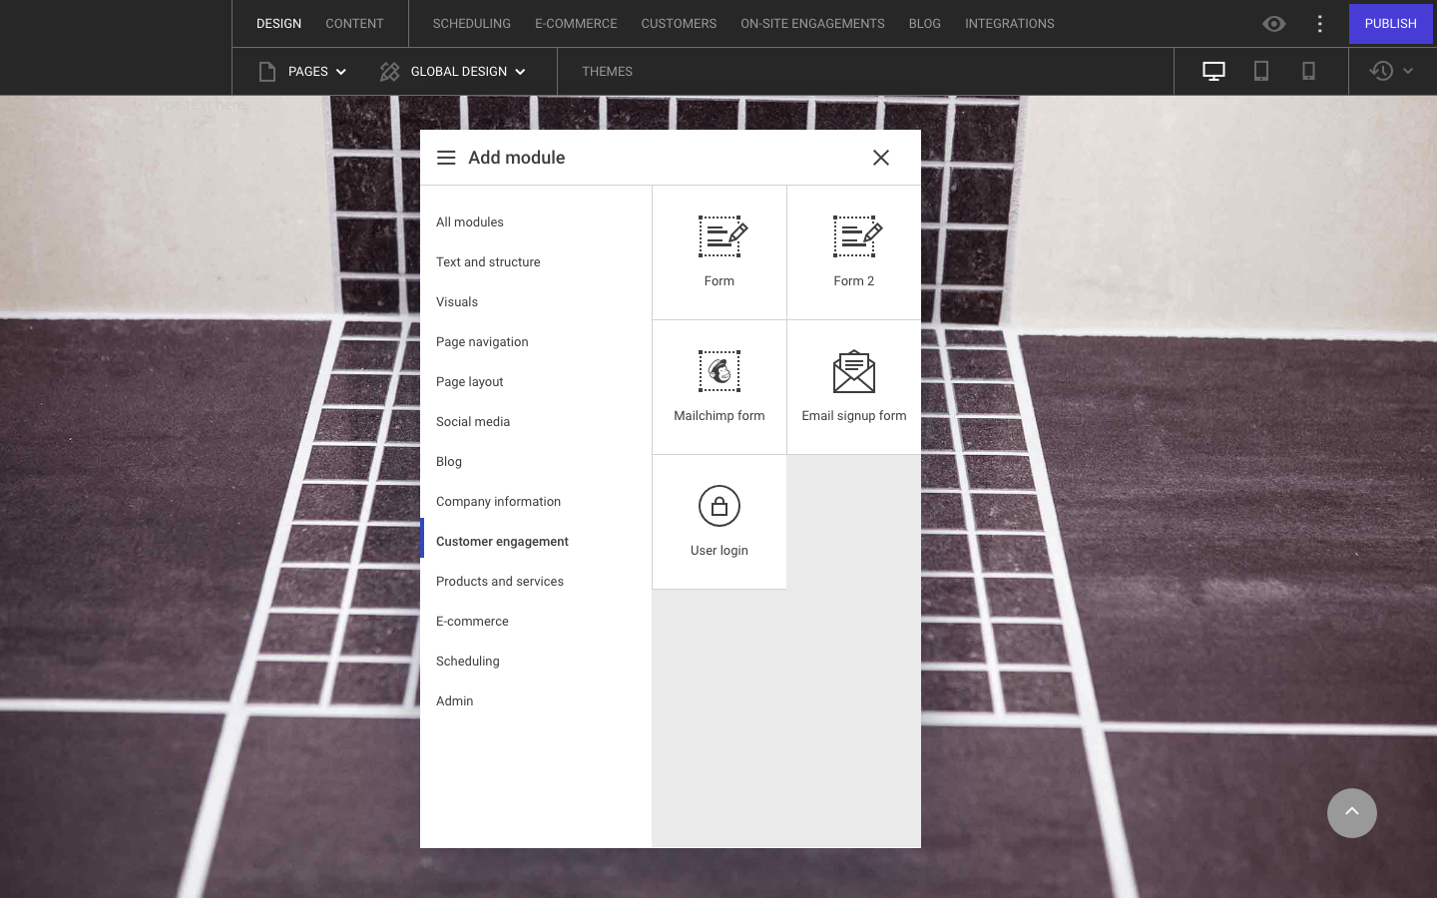The height and width of the screenshot is (898, 1437).
Task: Select the Customer engagement category
Action: point(502,541)
